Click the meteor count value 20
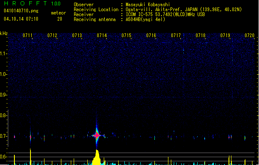259x165 pixels. coord(60,19)
